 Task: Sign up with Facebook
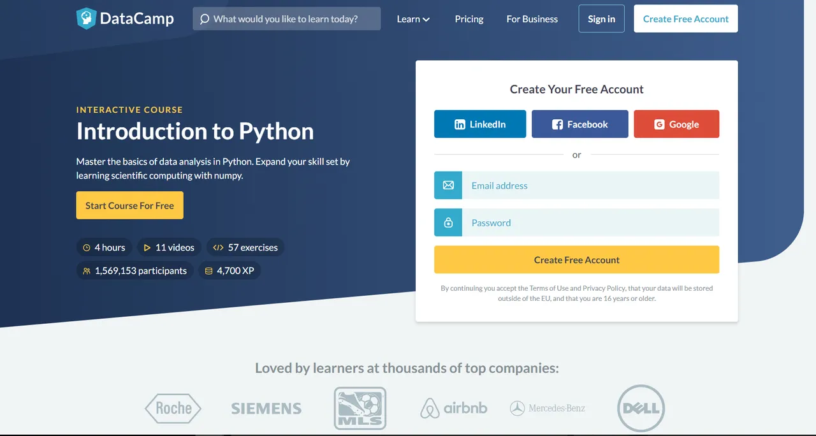coord(580,124)
